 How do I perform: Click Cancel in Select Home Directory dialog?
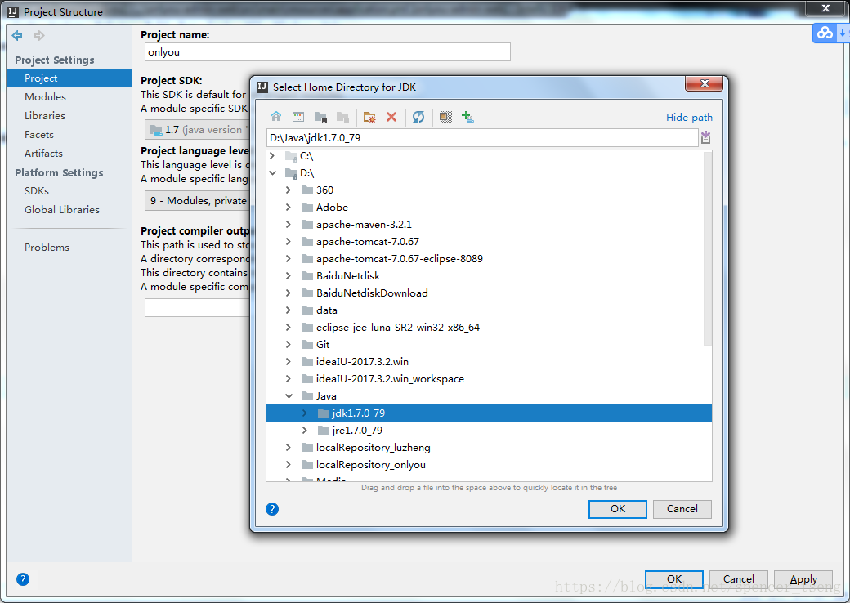682,509
